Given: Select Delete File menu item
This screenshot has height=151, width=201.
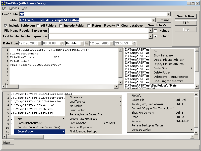Looking at the screenshot, I should [x=160, y=100].
